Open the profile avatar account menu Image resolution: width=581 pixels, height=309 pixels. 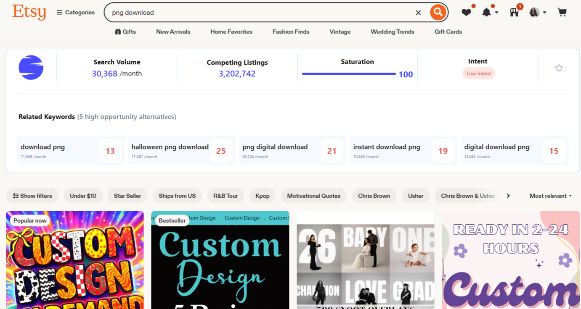point(538,13)
